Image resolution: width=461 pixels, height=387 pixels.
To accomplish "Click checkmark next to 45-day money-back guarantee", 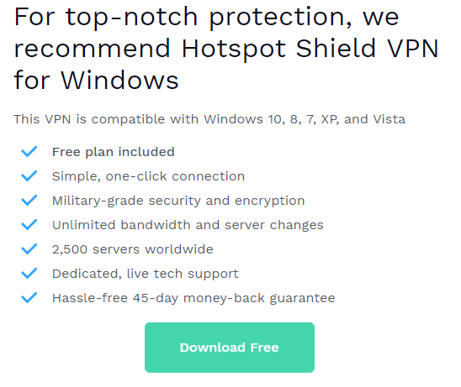I will pos(29,298).
